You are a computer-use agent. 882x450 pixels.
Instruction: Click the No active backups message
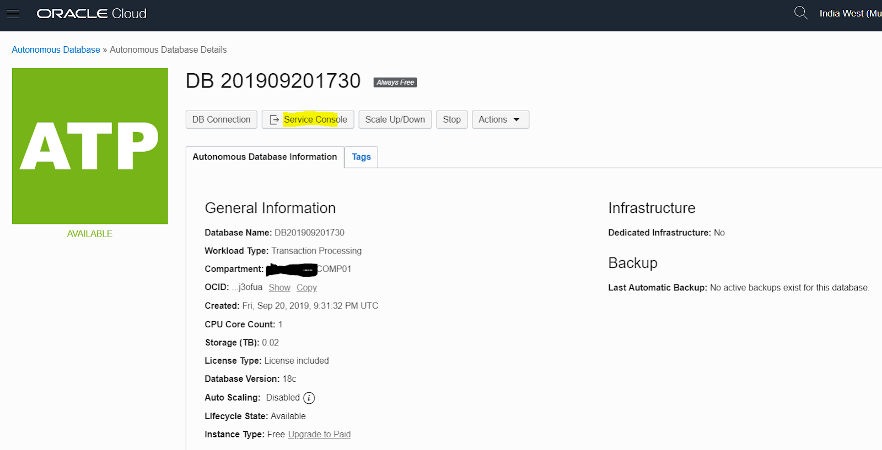(x=789, y=287)
